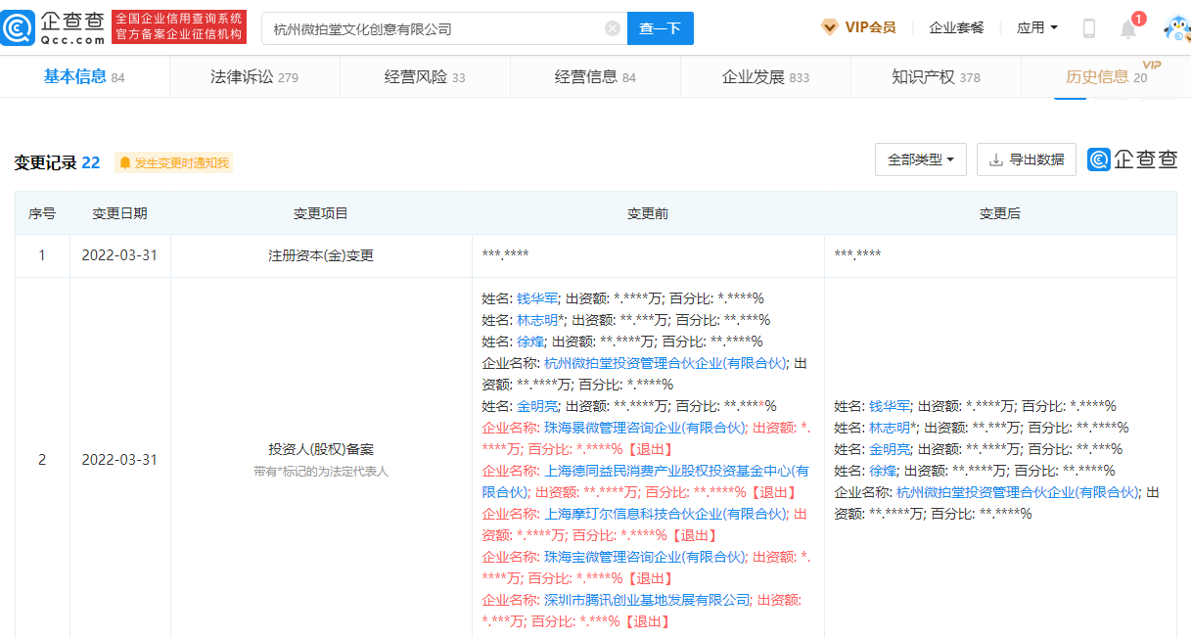Click the bell icon in 发生变更时通知我
Screen dimensions: 1191x638
[x=124, y=162]
